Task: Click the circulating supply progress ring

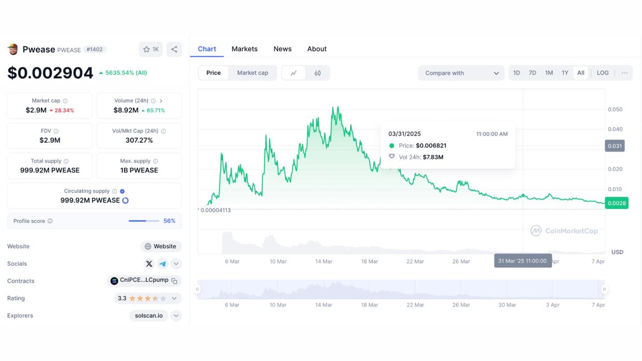Action: tap(125, 201)
